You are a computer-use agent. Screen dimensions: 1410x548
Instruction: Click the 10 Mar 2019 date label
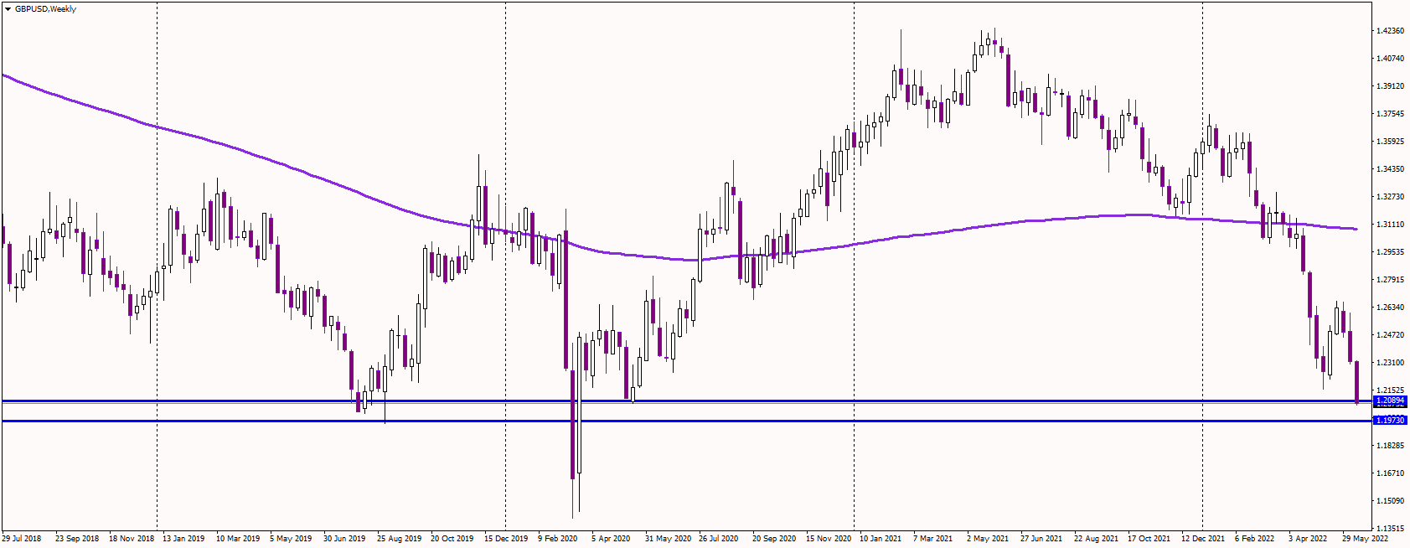[x=238, y=539]
